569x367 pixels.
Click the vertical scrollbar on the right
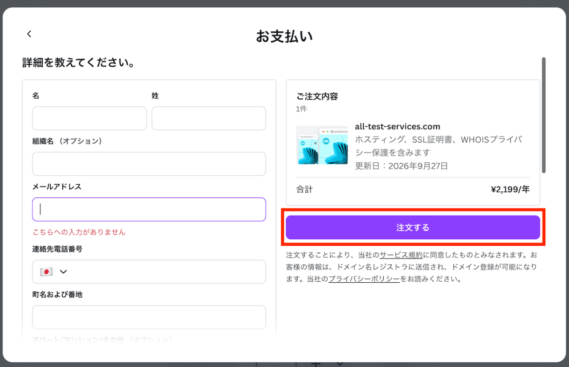(x=543, y=115)
